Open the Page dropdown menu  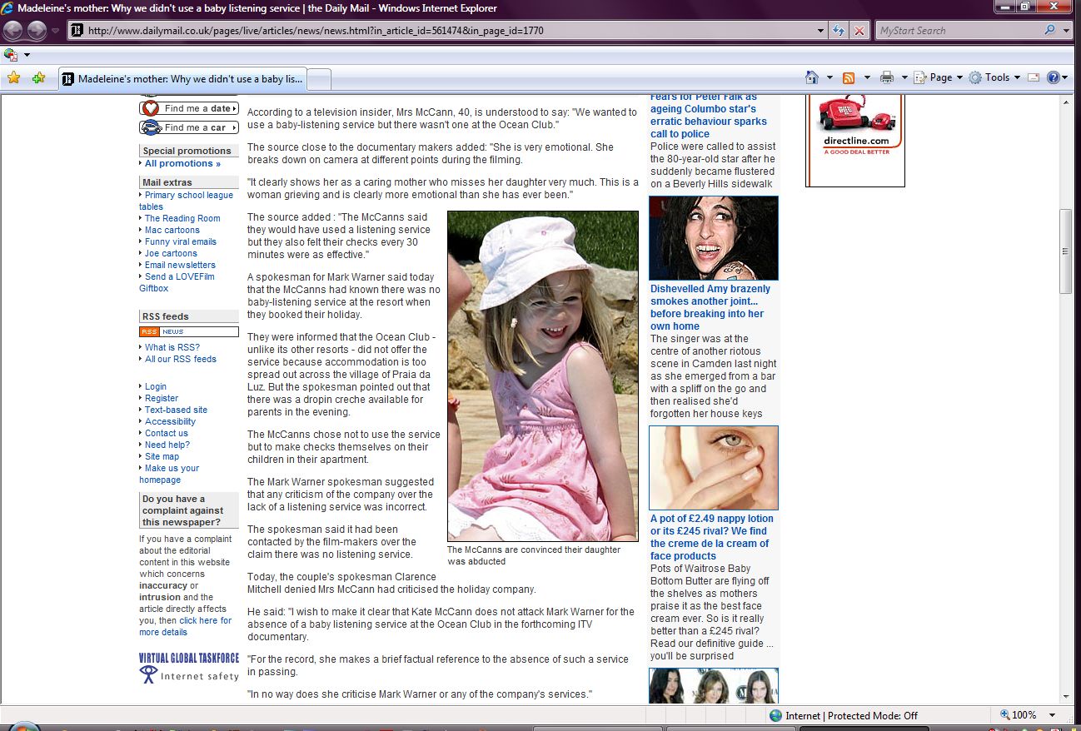939,77
